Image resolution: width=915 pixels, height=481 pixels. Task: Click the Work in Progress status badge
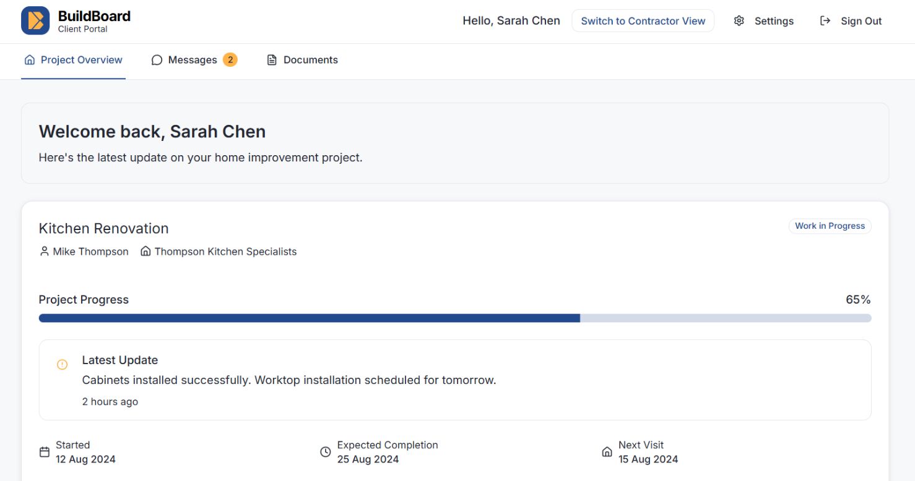(830, 226)
